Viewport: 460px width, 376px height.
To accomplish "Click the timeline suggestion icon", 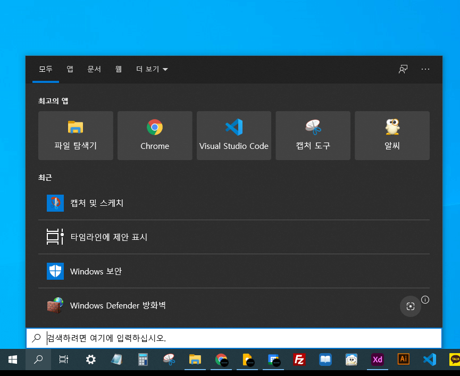I will (55, 237).
